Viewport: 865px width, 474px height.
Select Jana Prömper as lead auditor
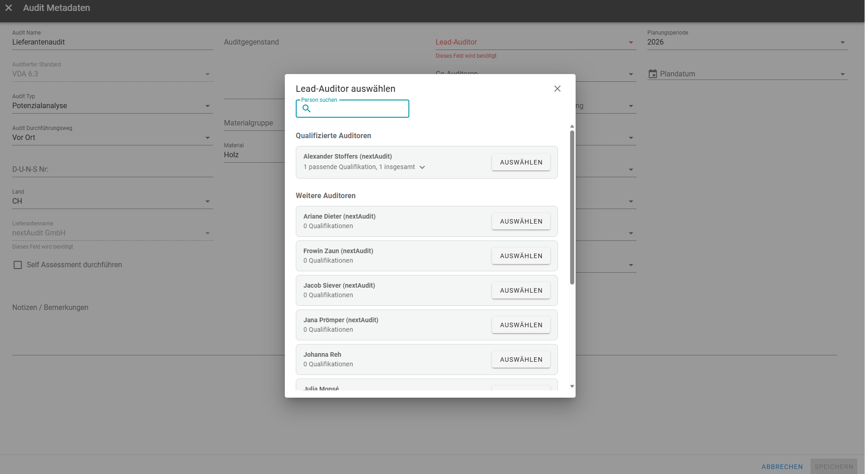tap(521, 325)
